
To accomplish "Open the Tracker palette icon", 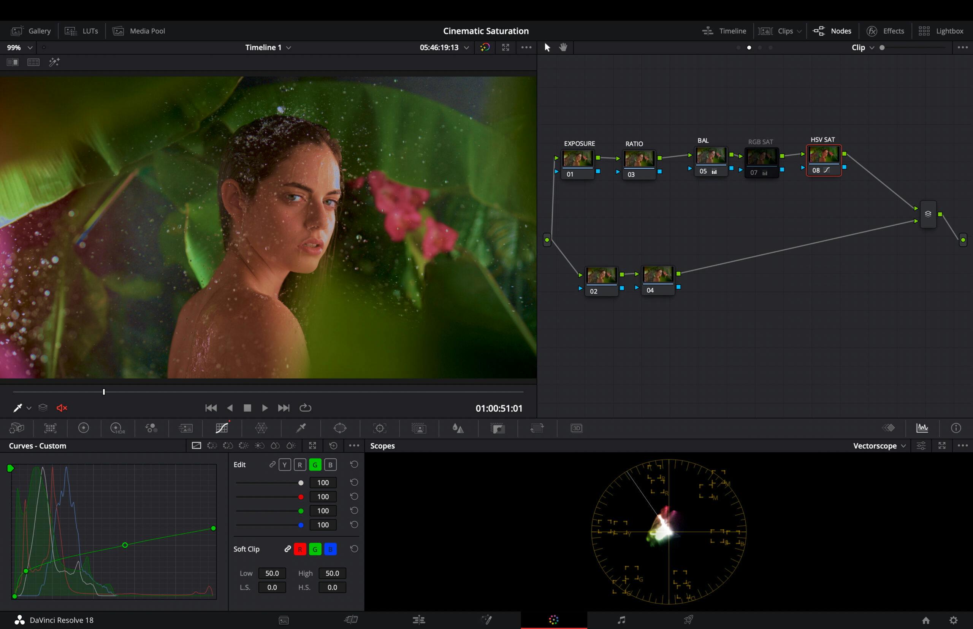I will (x=379, y=428).
